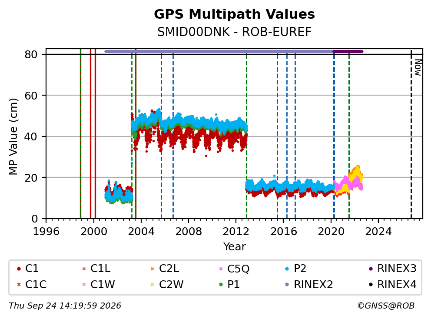431x319 pixels.
Task: Click the C1C legend marker
Action: pyautogui.click(x=19, y=285)
